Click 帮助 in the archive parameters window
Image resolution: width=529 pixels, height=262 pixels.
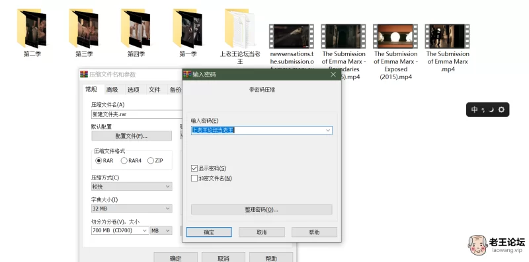271,258
